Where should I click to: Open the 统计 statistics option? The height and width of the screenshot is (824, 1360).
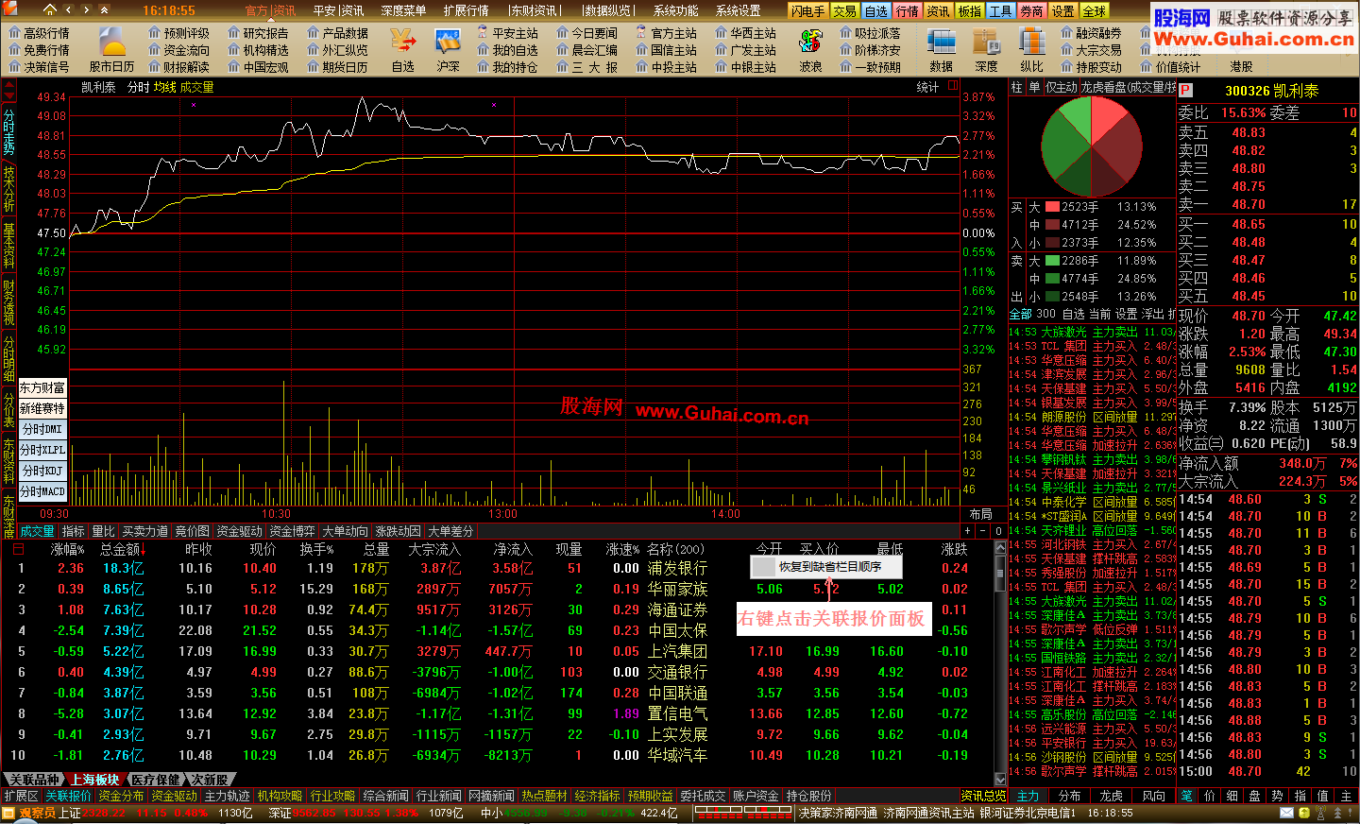[928, 87]
